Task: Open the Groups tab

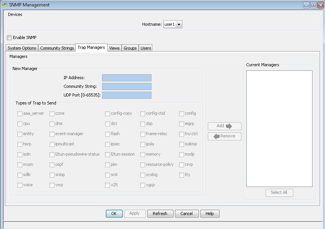Action: tap(130, 48)
